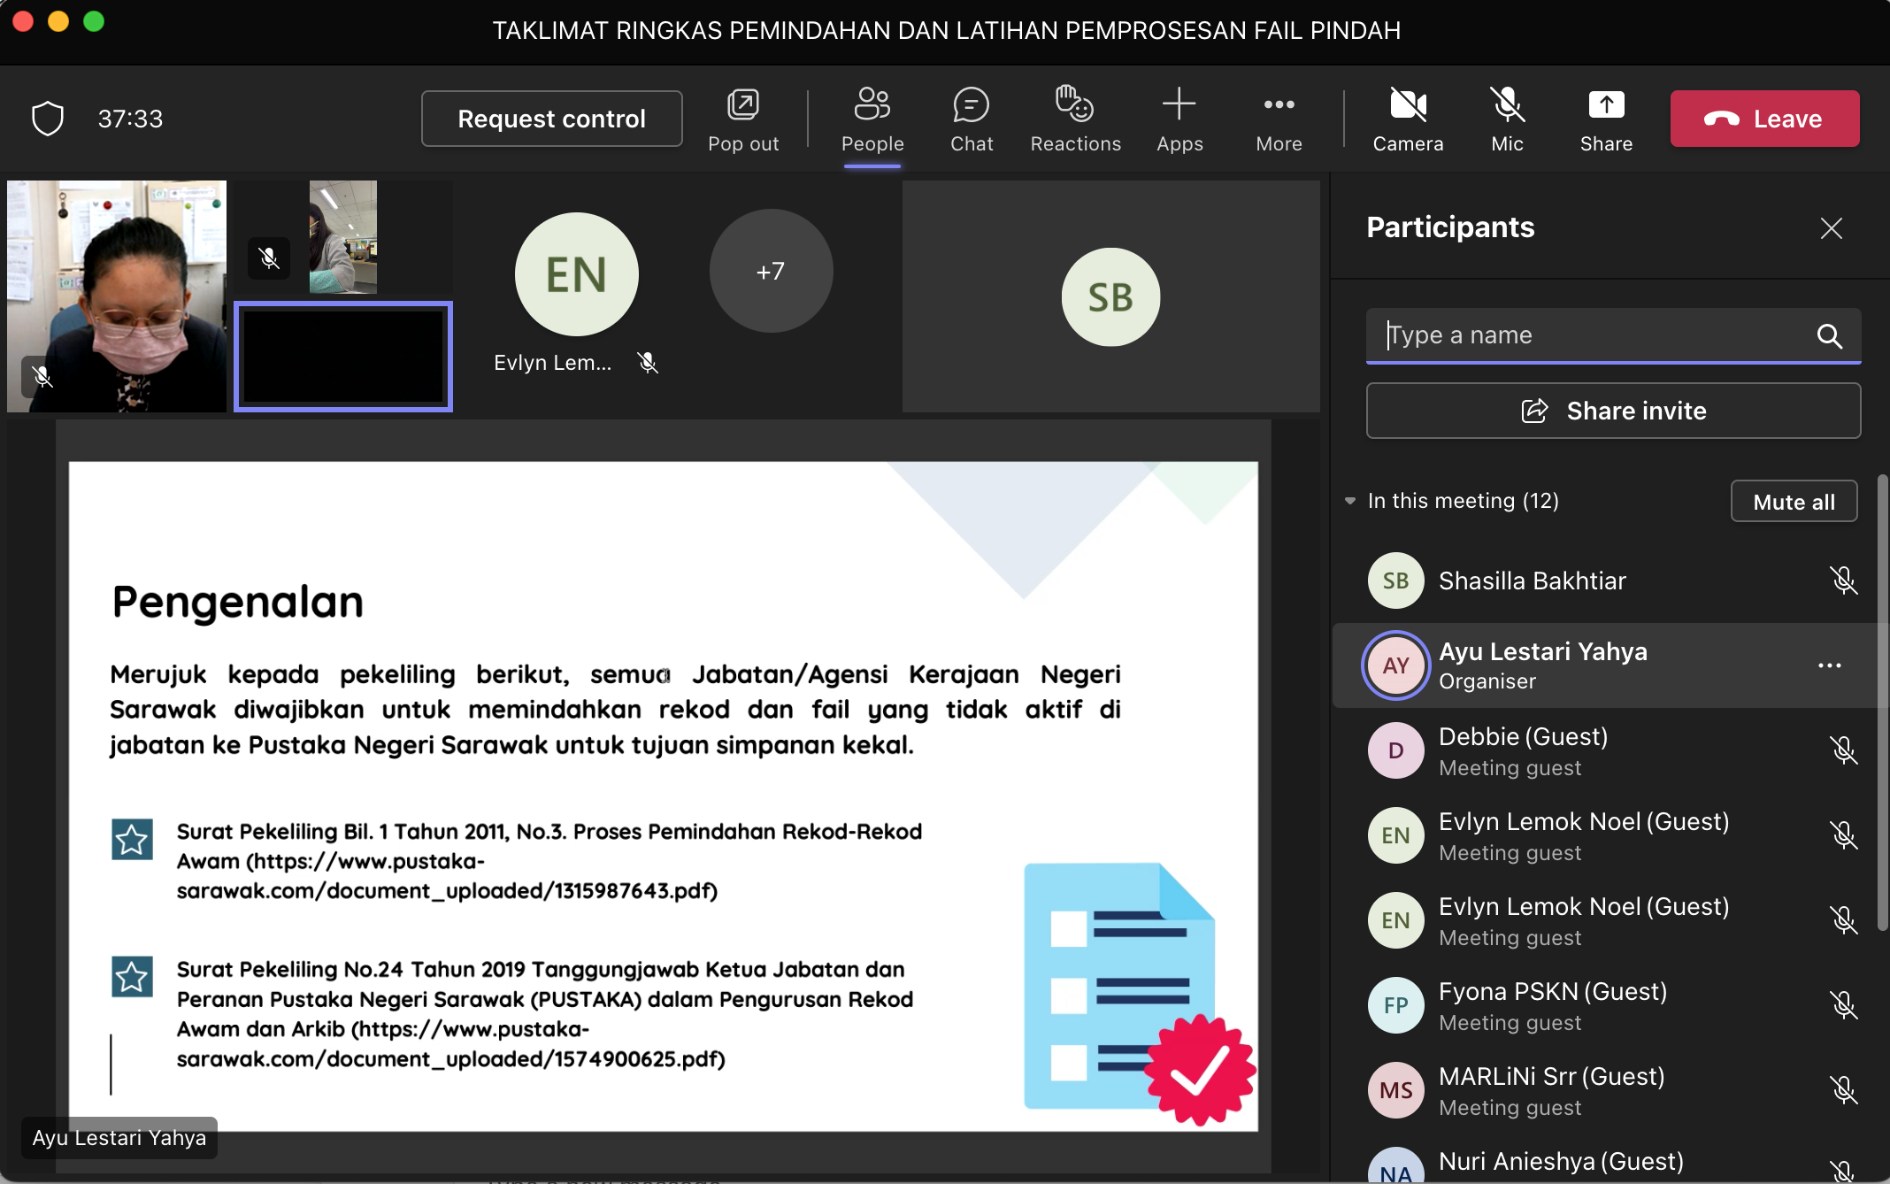Image resolution: width=1890 pixels, height=1184 pixels.
Task: Open the Apps menu
Action: pyautogui.click(x=1179, y=119)
